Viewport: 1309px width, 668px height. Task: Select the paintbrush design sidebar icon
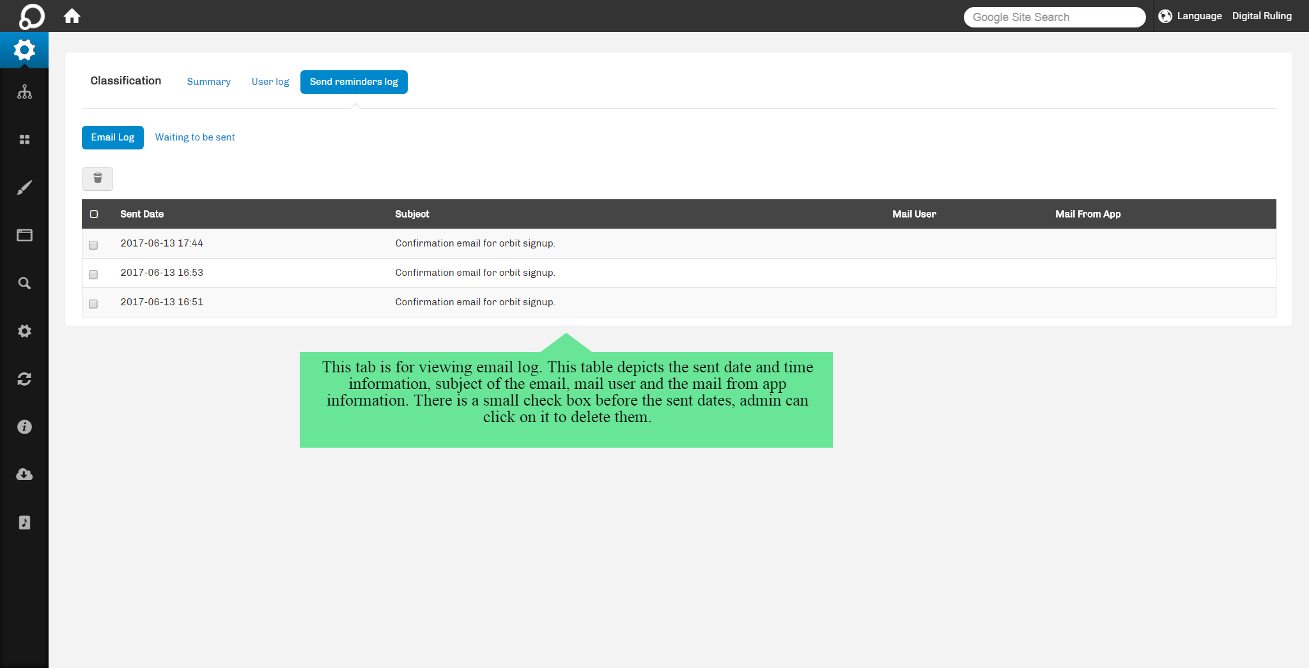[24, 188]
